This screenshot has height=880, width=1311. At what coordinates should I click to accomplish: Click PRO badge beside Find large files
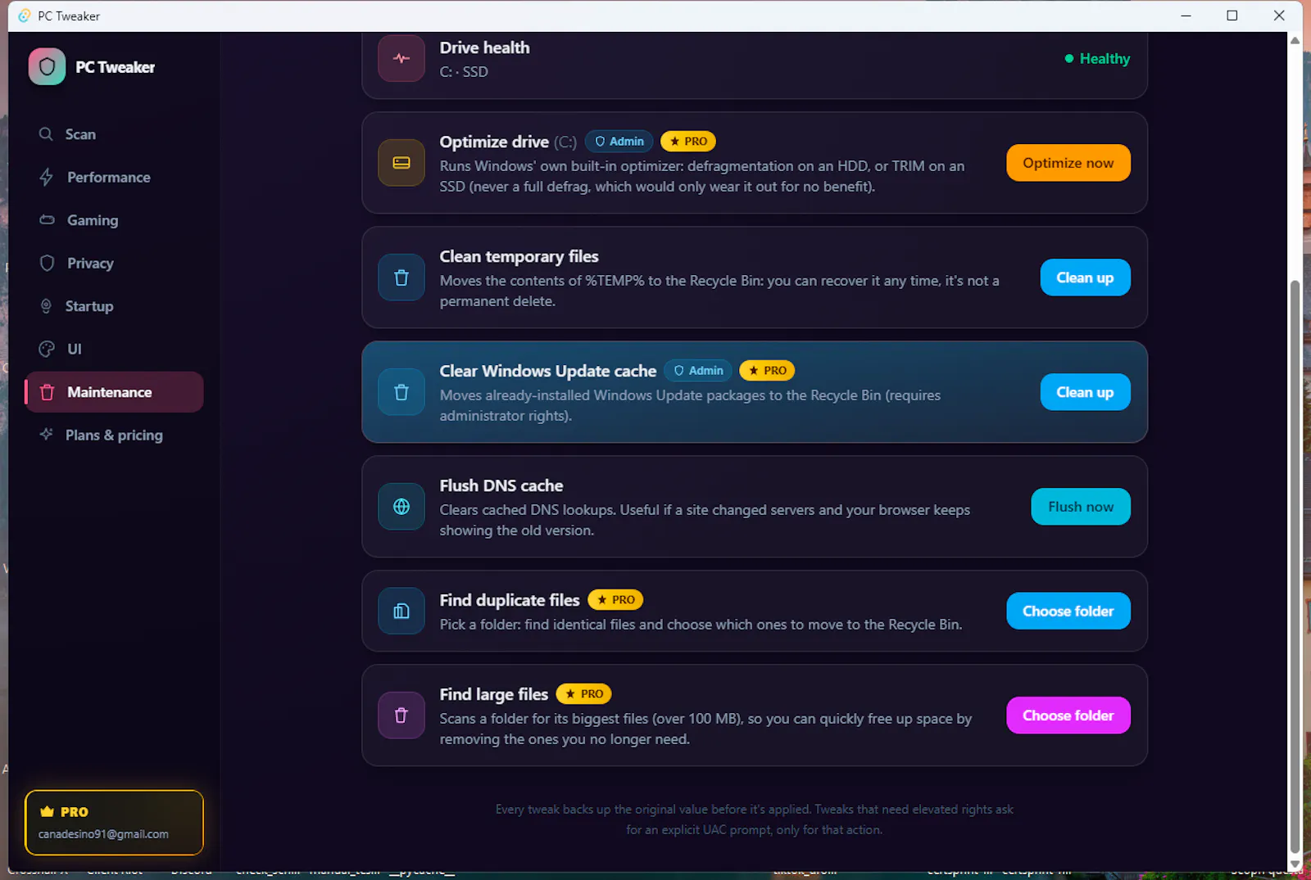click(x=584, y=694)
